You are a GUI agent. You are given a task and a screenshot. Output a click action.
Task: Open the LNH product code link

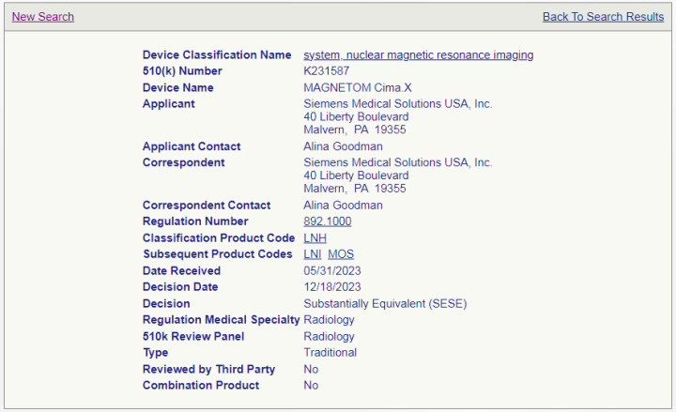coord(315,237)
